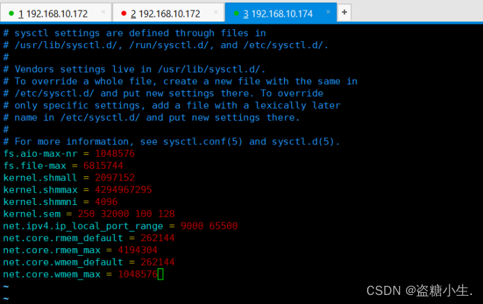Screen dimensions: 483x304
Task: Click the comment line 'only specific settings, add a file'
Action: click(x=172, y=105)
